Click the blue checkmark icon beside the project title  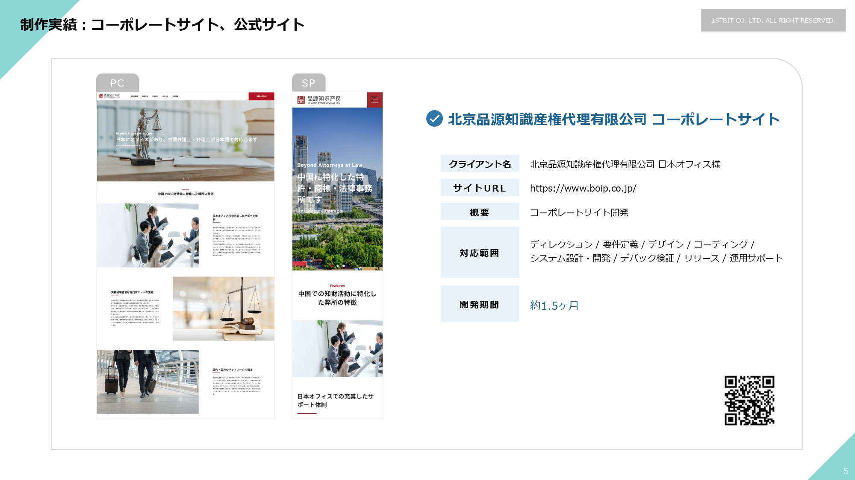click(x=433, y=120)
